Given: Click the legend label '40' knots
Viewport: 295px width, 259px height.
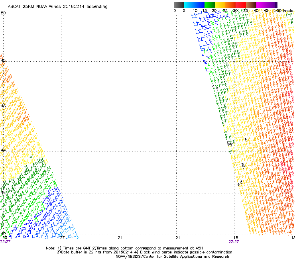Looking at the screenshot, I should pyautogui.click(x=256, y=11).
